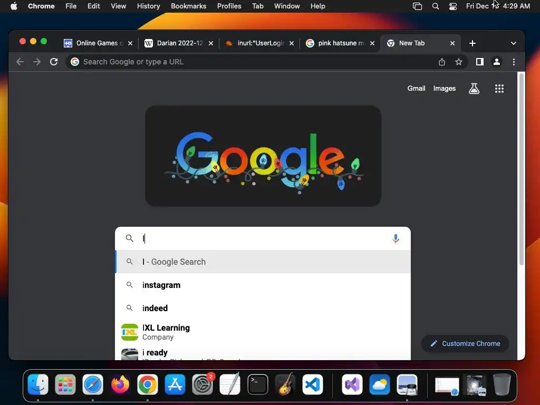540x405 pixels.
Task: Open the Chrome profile avatar icon
Action: point(497,62)
